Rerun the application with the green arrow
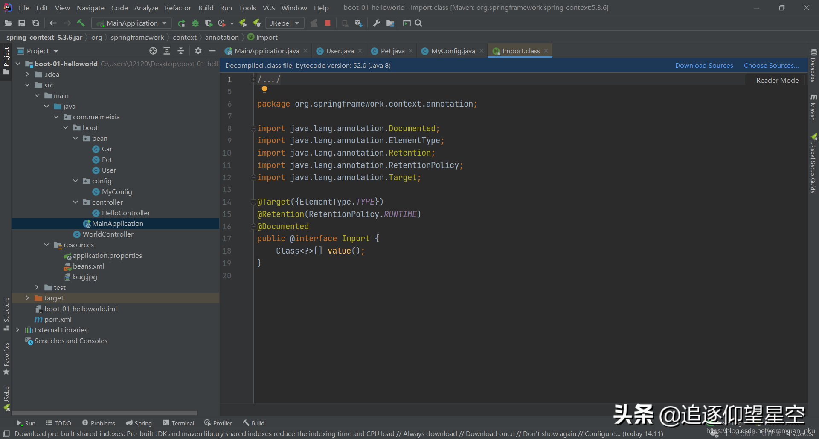 [x=181, y=23]
